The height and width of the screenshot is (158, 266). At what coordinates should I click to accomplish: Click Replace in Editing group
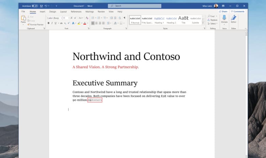click(x=212, y=20)
